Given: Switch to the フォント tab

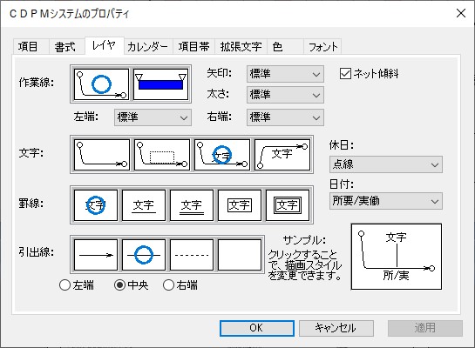Looking at the screenshot, I should pos(323,47).
